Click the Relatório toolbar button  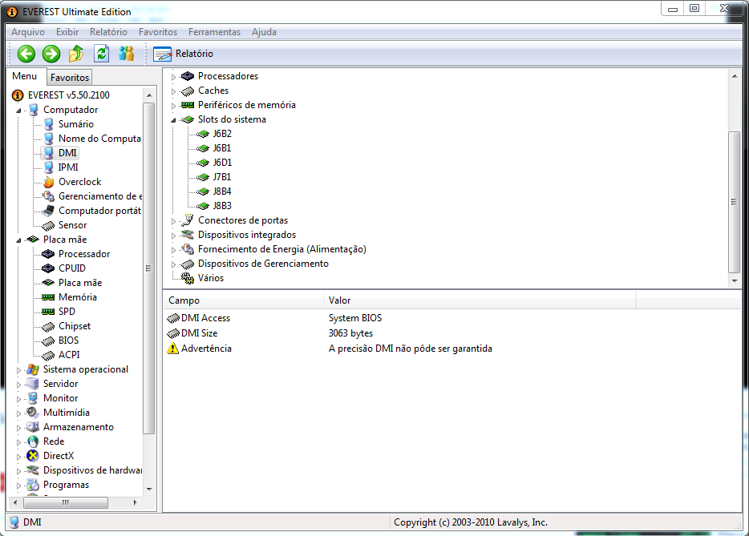click(x=184, y=54)
